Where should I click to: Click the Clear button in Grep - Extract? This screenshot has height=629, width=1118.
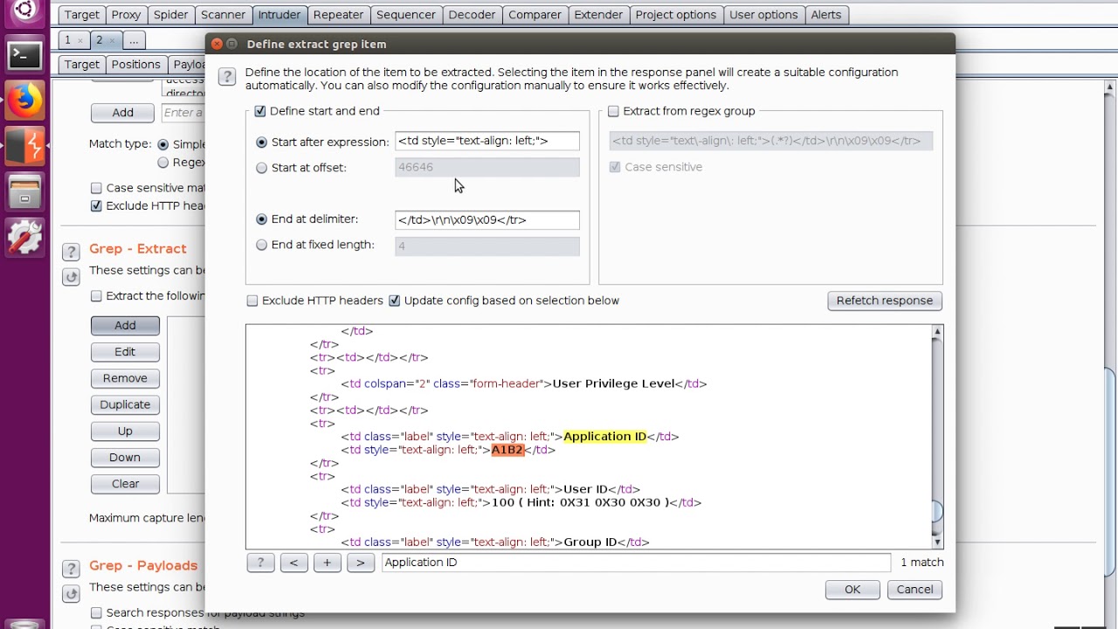click(x=125, y=484)
